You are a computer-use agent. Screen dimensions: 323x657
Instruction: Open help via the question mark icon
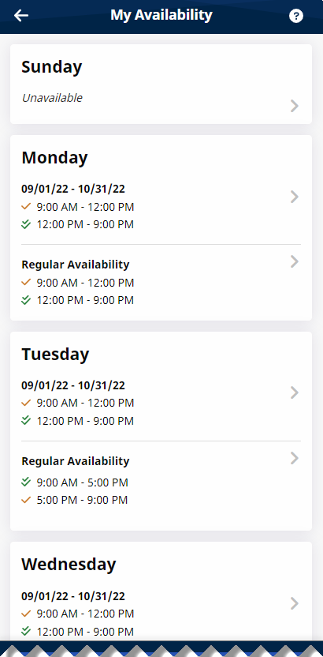pos(296,17)
